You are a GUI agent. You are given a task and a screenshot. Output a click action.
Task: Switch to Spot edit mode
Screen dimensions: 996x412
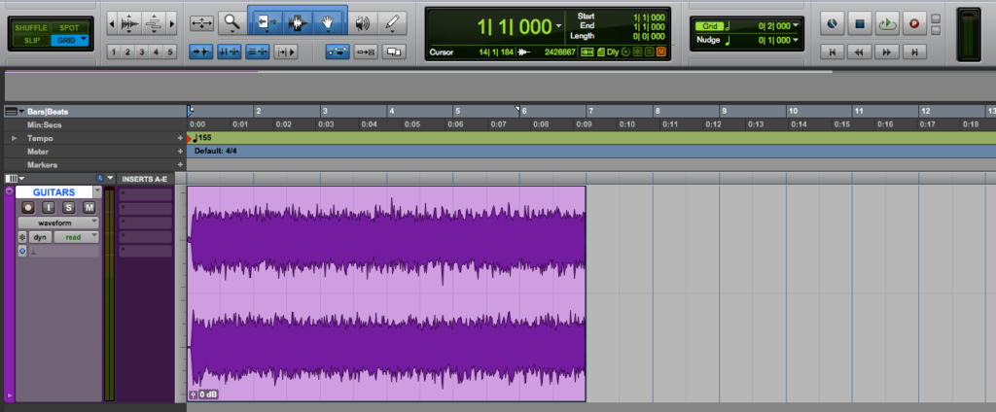pos(70,28)
